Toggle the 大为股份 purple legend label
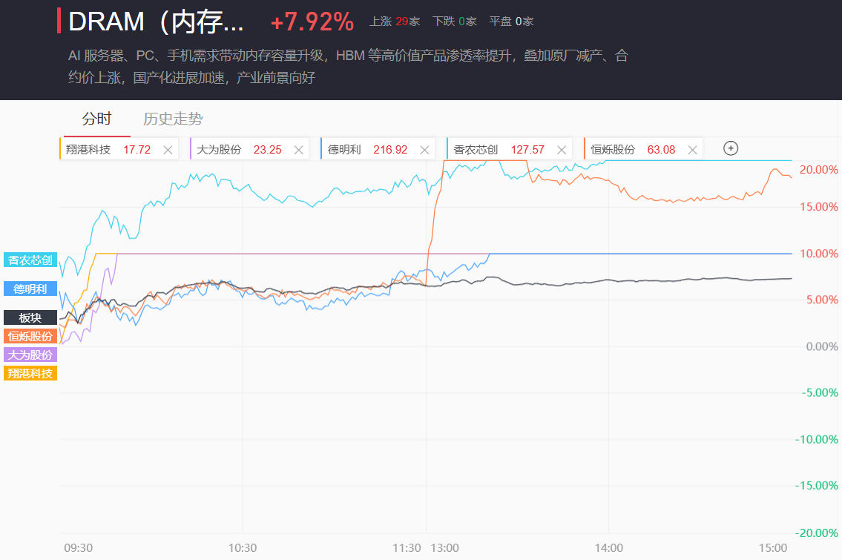 pos(30,355)
